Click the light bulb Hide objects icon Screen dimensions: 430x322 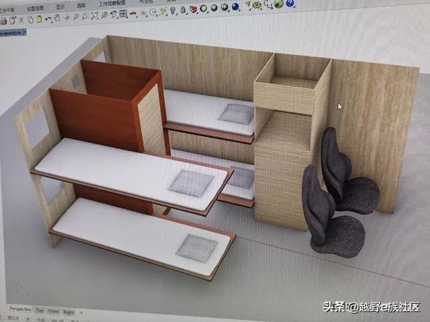click(x=173, y=10)
